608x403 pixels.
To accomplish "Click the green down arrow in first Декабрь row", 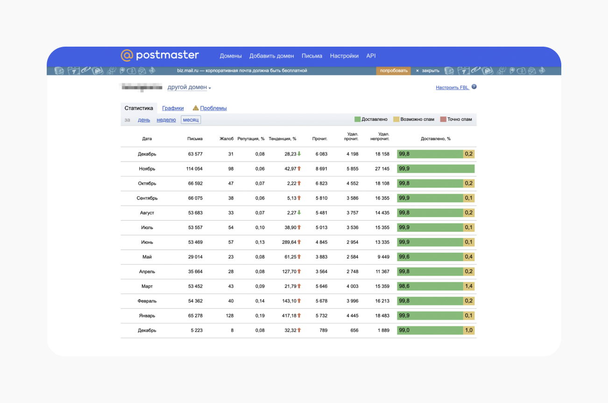I will 299,154.
